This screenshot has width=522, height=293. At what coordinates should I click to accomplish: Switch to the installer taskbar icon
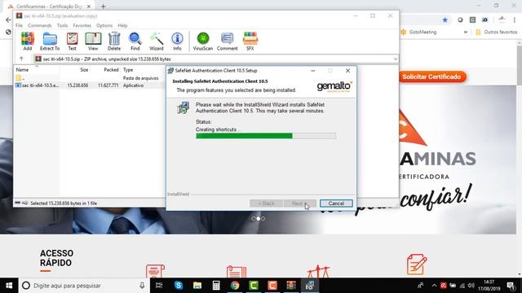click(x=310, y=286)
